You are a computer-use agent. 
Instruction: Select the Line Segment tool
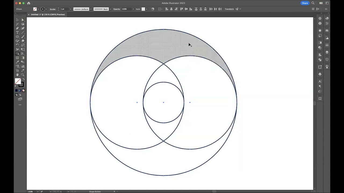click(x=23, y=32)
